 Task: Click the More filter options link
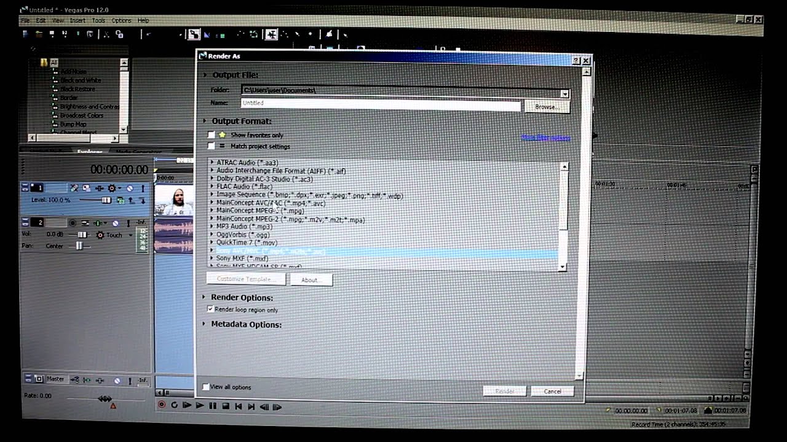(x=545, y=138)
